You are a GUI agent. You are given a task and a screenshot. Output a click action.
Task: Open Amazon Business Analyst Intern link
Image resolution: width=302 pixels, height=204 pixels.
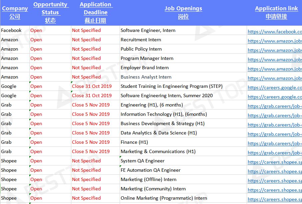coord(275,78)
